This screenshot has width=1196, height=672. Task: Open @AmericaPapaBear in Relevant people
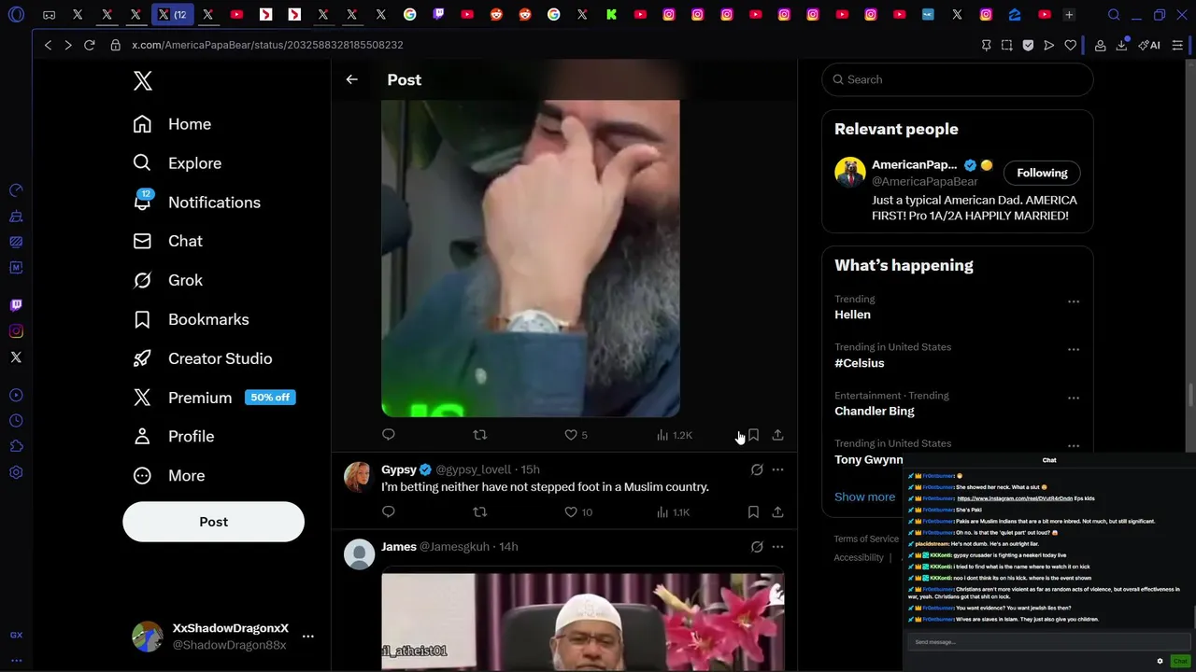click(x=924, y=182)
